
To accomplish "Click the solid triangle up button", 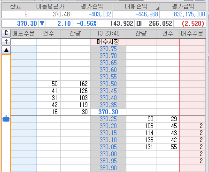I will [x=6, y=50].
